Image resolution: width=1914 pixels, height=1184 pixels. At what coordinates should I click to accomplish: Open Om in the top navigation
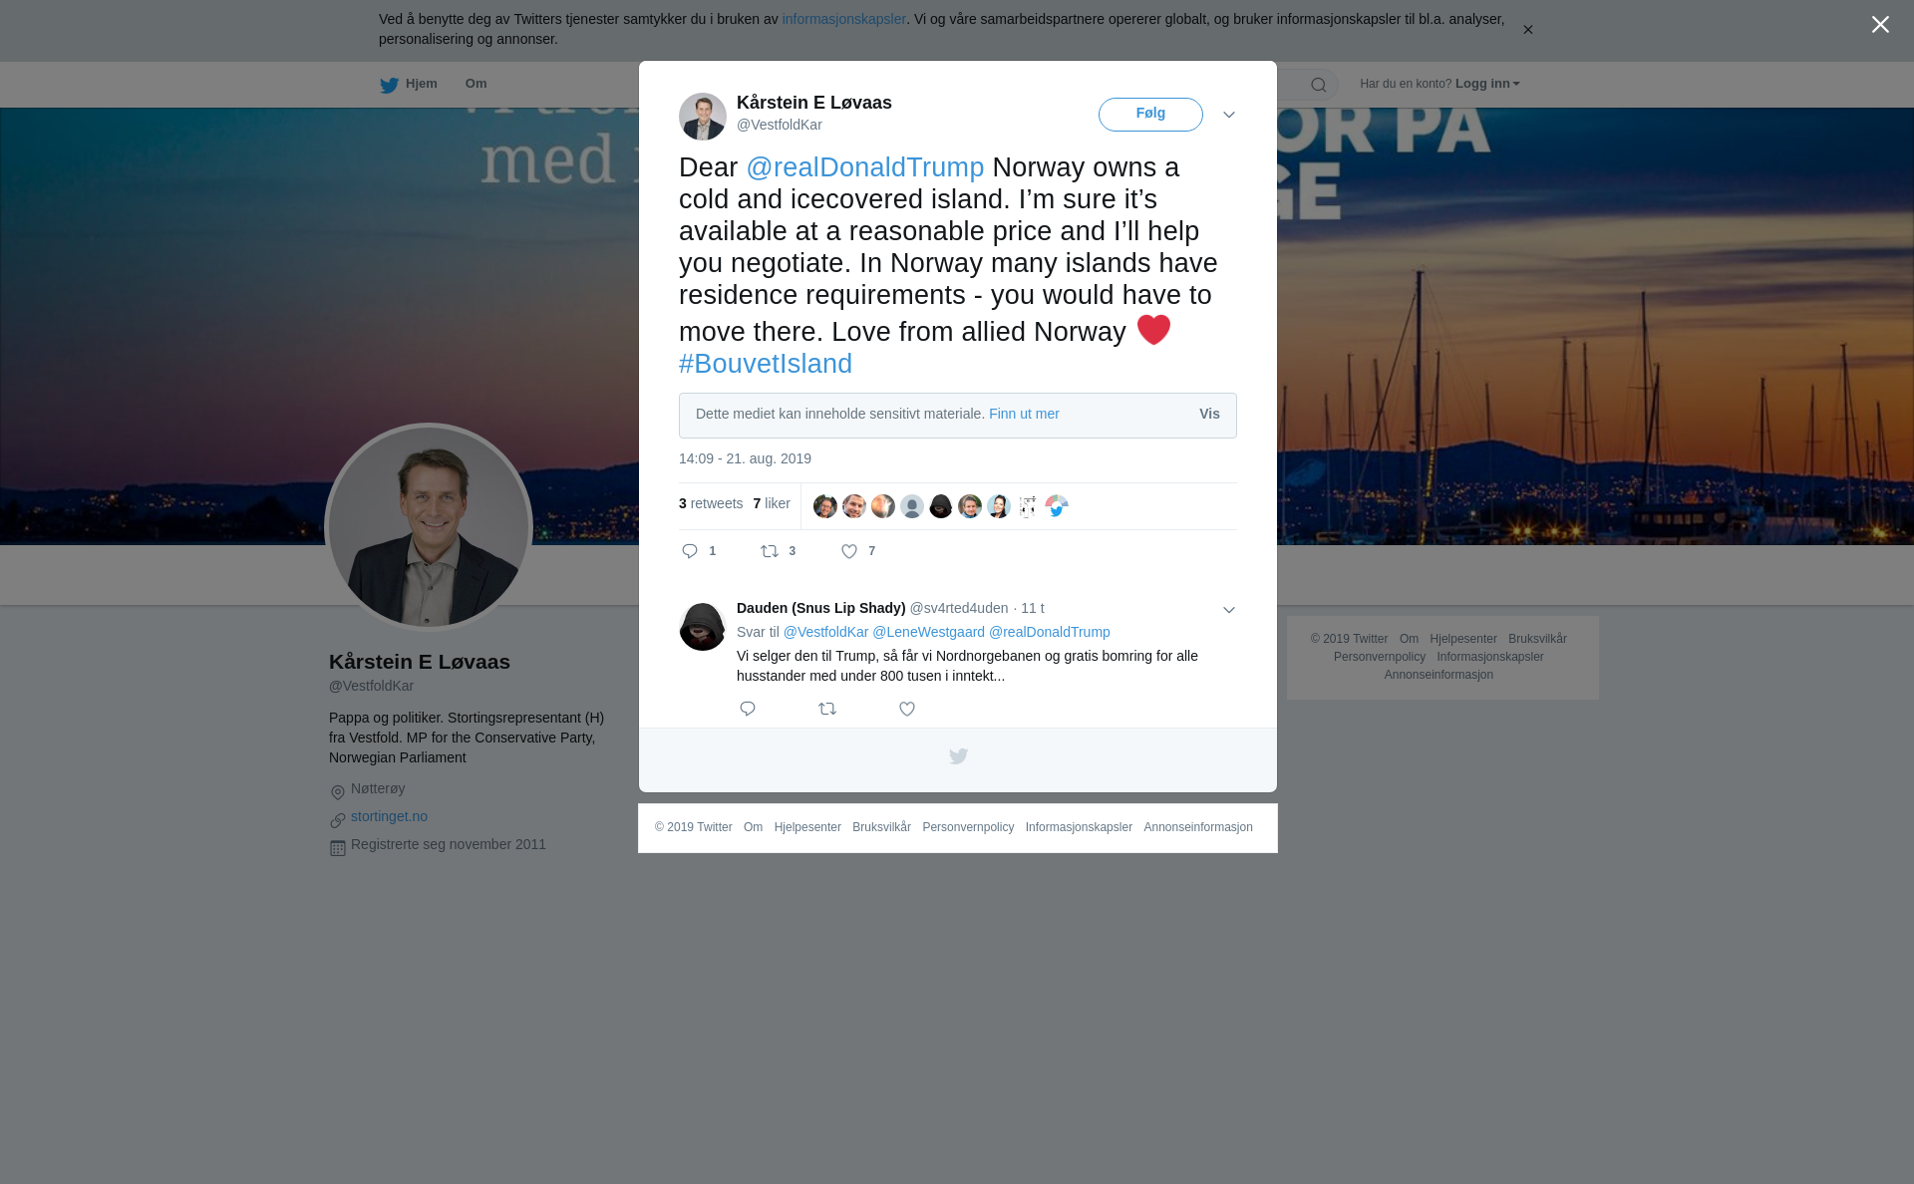[x=476, y=84]
